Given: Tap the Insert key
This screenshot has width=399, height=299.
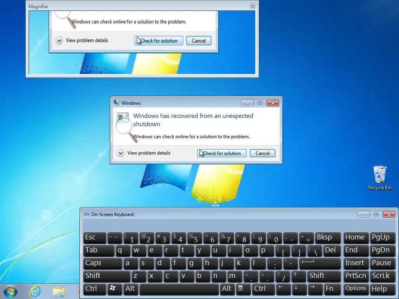Looking at the screenshot, I should 356,264.
